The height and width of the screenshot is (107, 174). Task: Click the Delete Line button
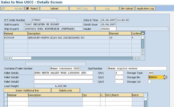[65, 90]
